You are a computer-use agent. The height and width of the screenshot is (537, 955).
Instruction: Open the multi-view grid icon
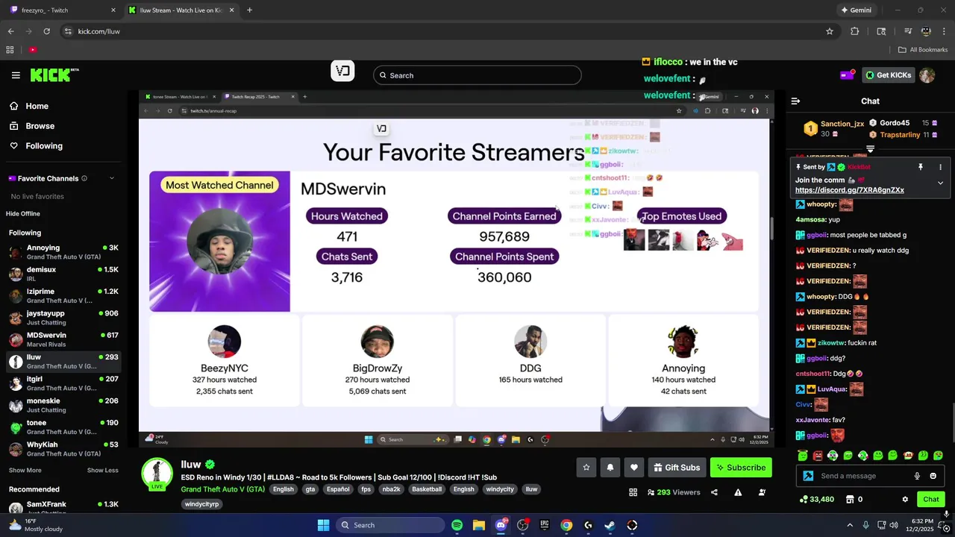coord(633,492)
